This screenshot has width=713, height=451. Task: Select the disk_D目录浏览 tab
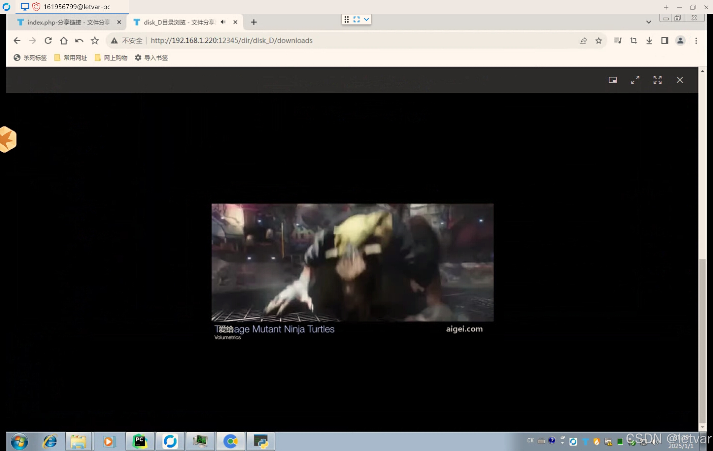click(x=185, y=22)
